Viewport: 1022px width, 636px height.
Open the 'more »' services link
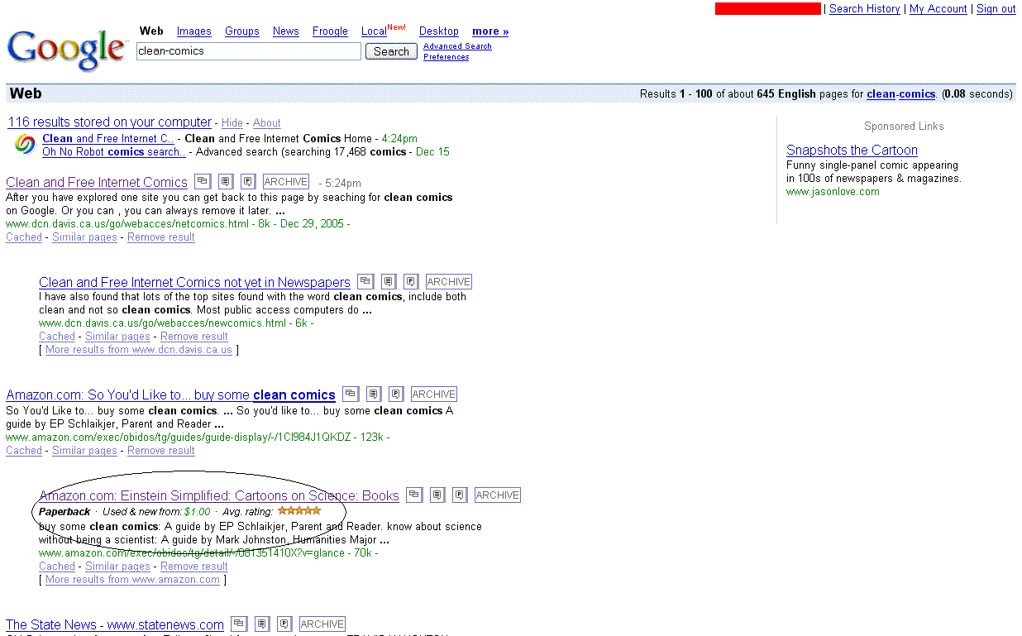pos(490,31)
